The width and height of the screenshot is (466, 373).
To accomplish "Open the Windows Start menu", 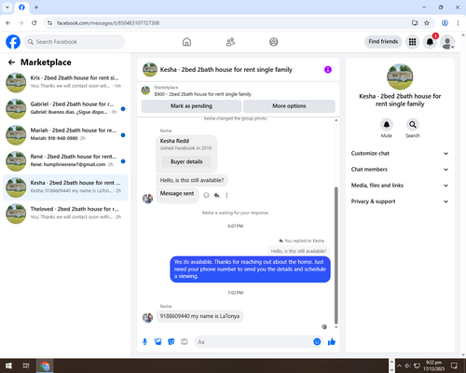I will point(8,366).
